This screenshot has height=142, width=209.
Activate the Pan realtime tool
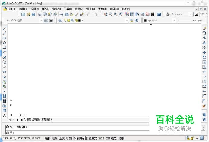tap(105, 14)
